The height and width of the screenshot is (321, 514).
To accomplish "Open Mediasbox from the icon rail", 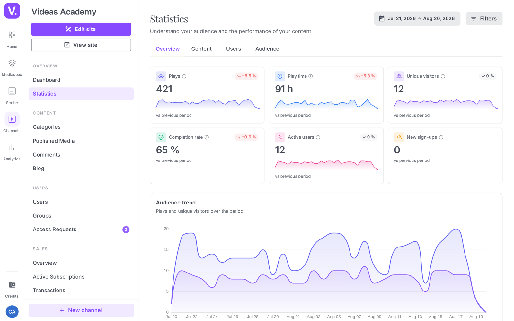I will (12, 68).
